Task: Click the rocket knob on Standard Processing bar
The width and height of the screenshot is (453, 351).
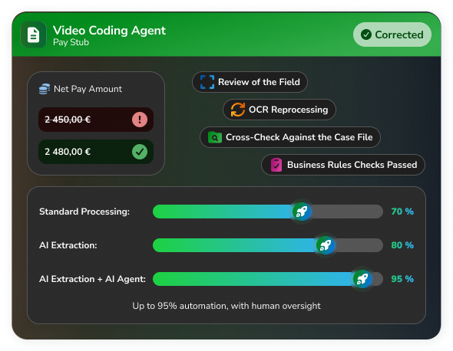Action: point(302,212)
